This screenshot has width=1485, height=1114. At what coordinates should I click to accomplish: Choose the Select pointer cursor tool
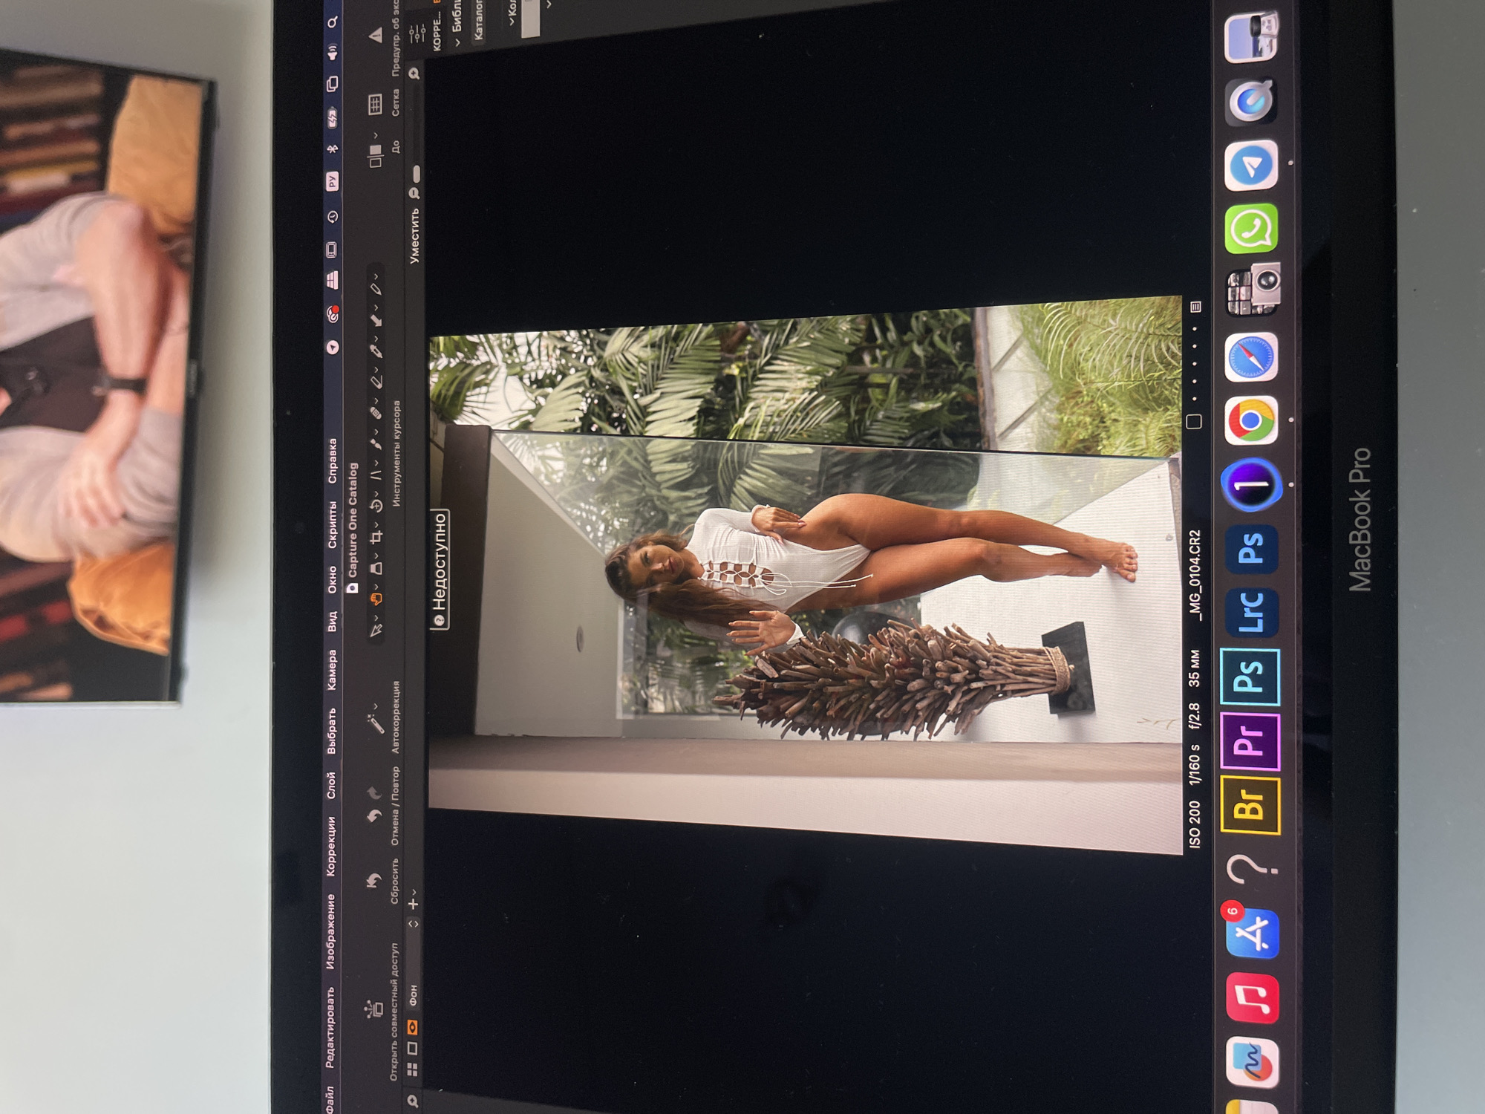[376, 631]
